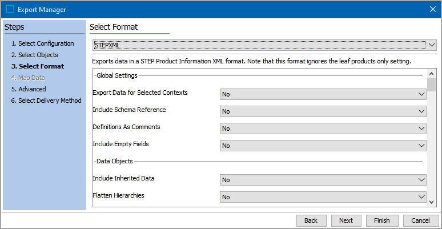The width and height of the screenshot is (442, 229).
Task: Cancel the export wizard
Action: (x=421, y=220)
